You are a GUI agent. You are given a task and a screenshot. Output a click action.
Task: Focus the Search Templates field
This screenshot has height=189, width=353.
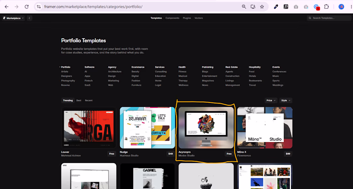coord(329,18)
